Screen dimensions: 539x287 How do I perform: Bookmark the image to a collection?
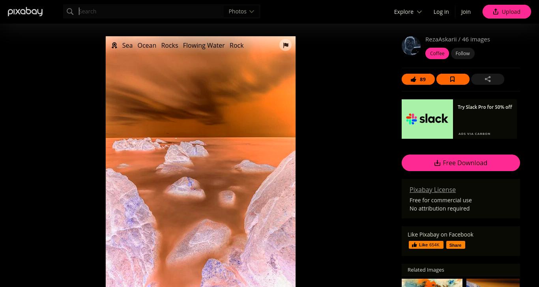click(x=453, y=79)
